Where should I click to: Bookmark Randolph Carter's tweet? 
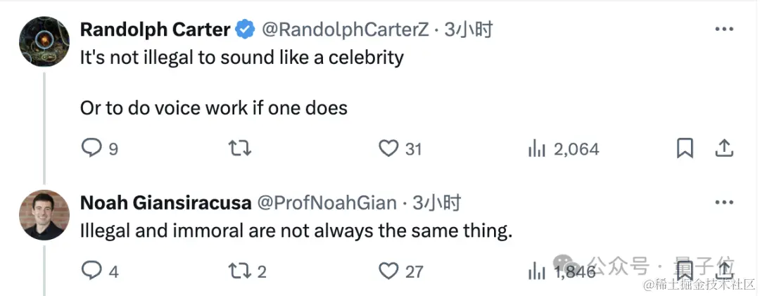coord(685,148)
